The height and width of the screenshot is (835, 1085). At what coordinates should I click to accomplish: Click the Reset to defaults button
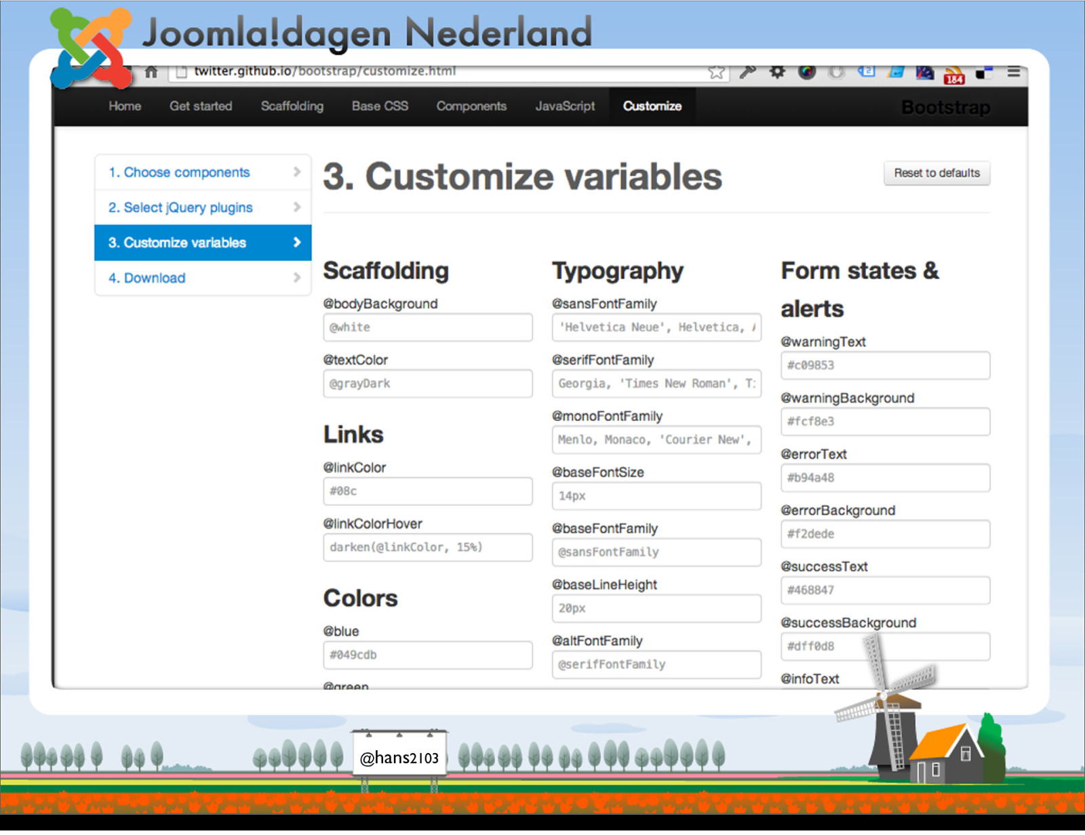(x=936, y=173)
